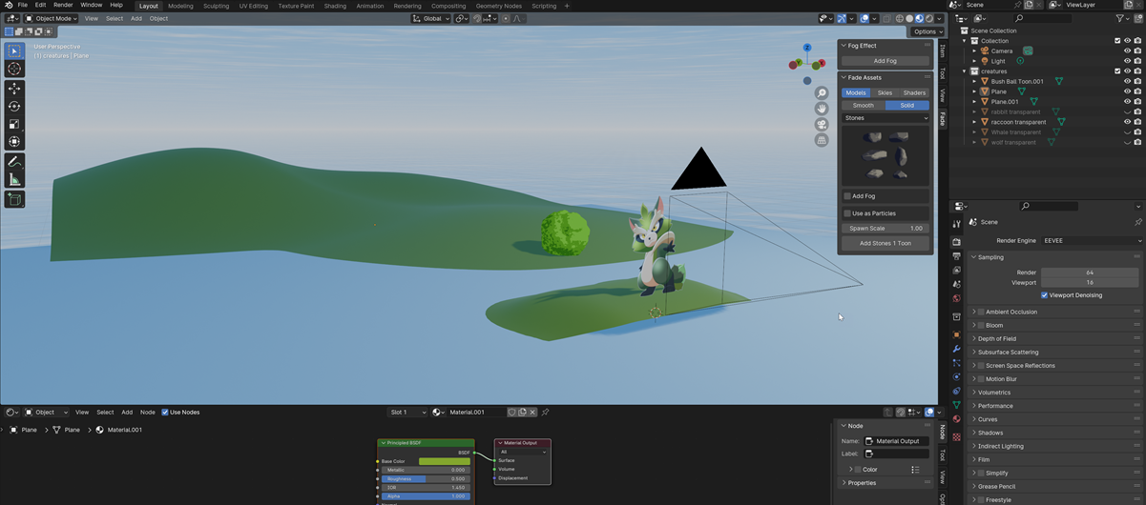Activate the Transform tool
Viewport: 1146px width, 505px height.
pyautogui.click(x=14, y=142)
